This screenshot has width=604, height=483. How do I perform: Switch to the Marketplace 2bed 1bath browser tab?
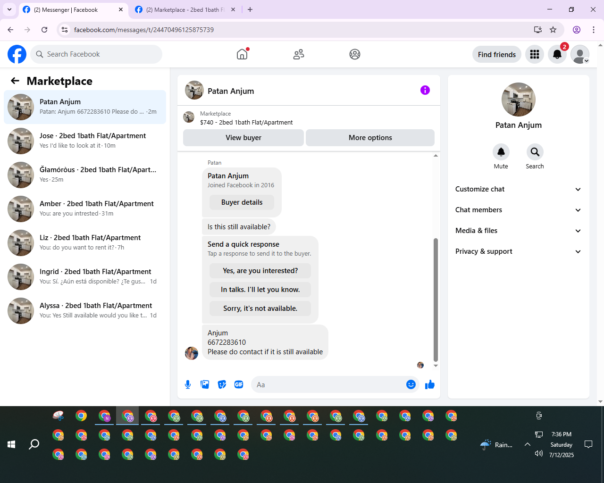pos(185,9)
